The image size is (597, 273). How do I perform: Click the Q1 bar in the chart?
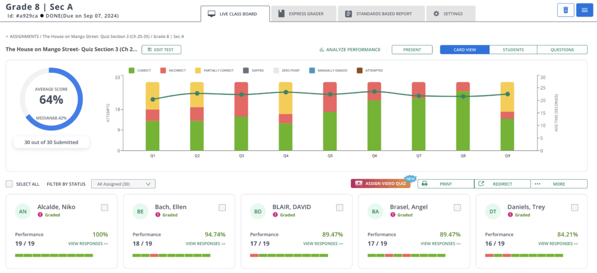click(152, 116)
